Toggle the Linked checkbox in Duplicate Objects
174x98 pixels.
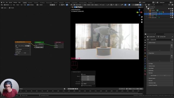pyautogui.click(x=82, y=74)
